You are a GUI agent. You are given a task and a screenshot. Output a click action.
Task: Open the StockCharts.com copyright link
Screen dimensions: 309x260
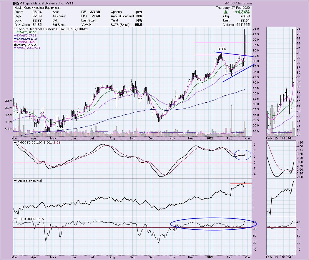tap(238, 3)
